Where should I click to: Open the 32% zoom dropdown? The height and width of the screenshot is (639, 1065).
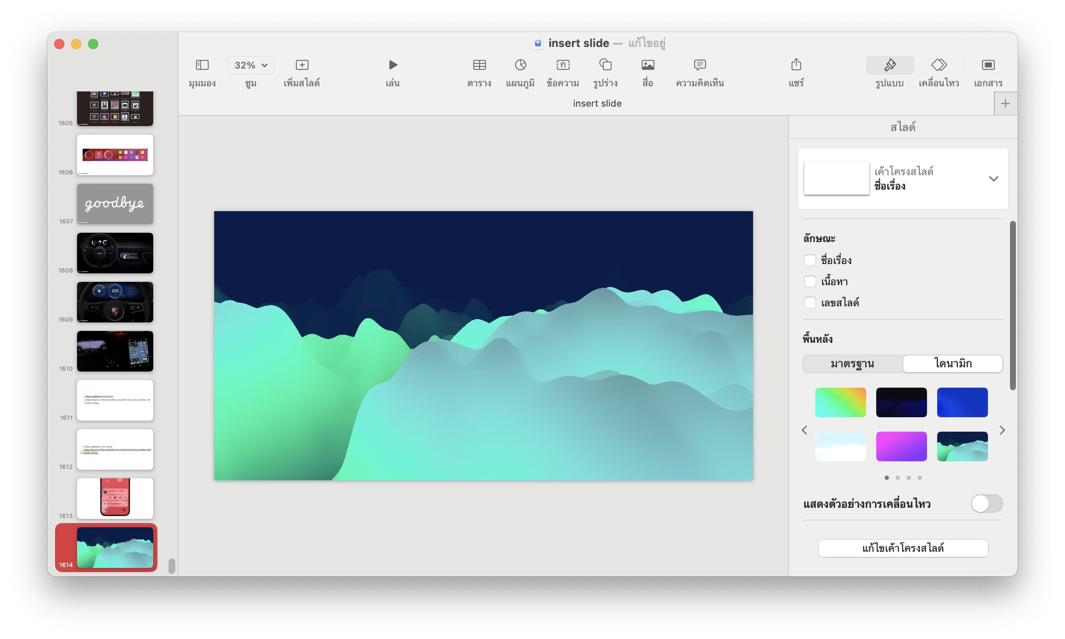(251, 65)
